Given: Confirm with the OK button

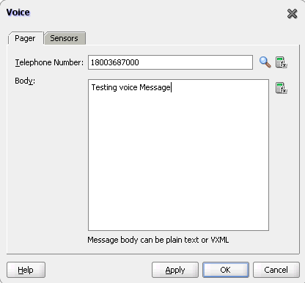Looking at the screenshot, I should coord(226,270).
